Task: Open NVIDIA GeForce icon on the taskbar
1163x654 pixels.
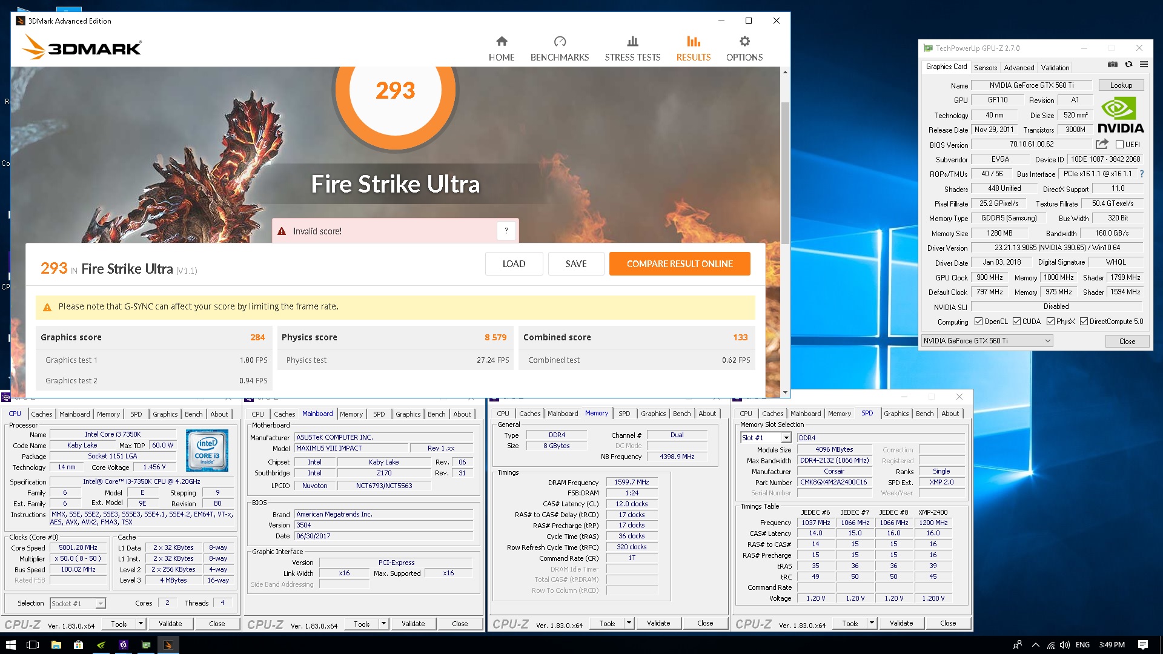Action: 101,645
